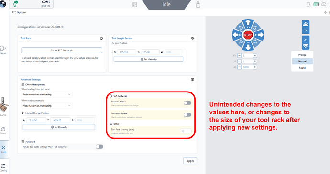Screen dimensions: 330x174
Task: Select the Precise jog preset
Action: coord(302,55)
